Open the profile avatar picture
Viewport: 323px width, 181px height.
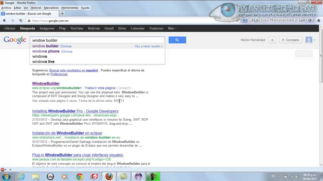[x=309, y=40]
